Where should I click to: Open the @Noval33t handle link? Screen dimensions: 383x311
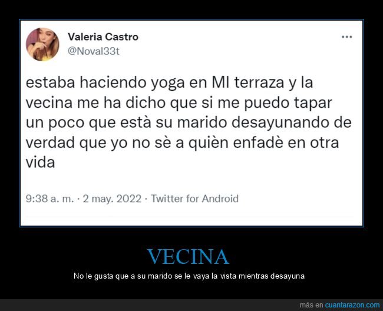click(x=94, y=51)
